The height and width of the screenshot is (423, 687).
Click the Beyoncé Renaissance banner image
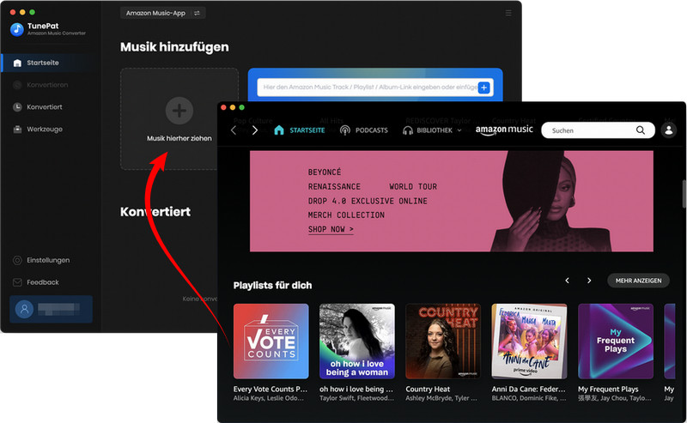click(452, 201)
